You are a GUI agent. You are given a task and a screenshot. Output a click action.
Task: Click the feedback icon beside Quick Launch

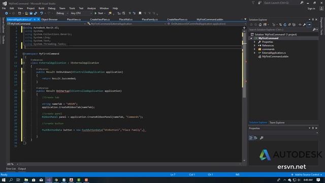click(259, 3)
